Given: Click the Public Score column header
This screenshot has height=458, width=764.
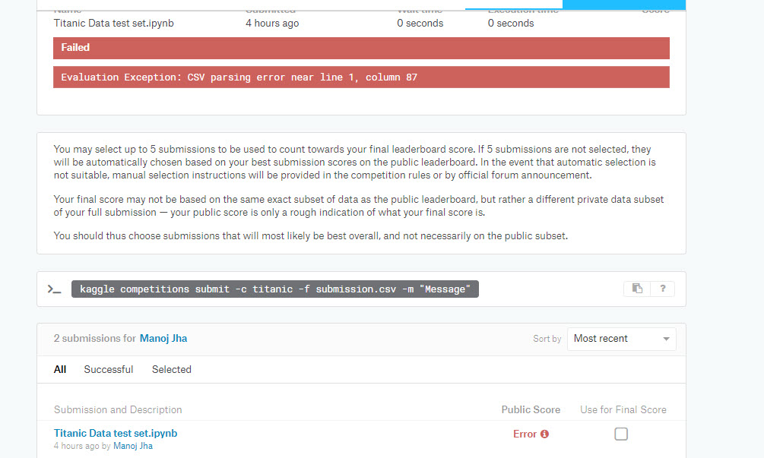Looking at the screenshot, I should 531,409.
